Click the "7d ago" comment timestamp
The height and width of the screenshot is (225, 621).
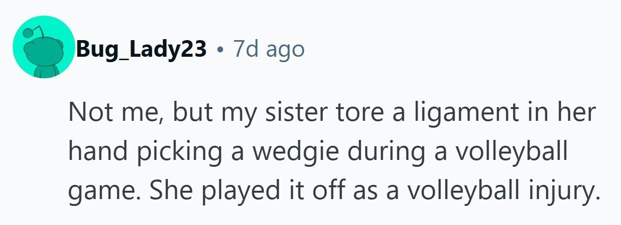tap(268, 49)
